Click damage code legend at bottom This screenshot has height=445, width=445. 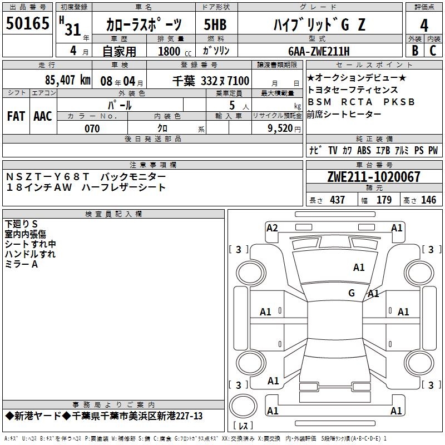click(195, 438)
